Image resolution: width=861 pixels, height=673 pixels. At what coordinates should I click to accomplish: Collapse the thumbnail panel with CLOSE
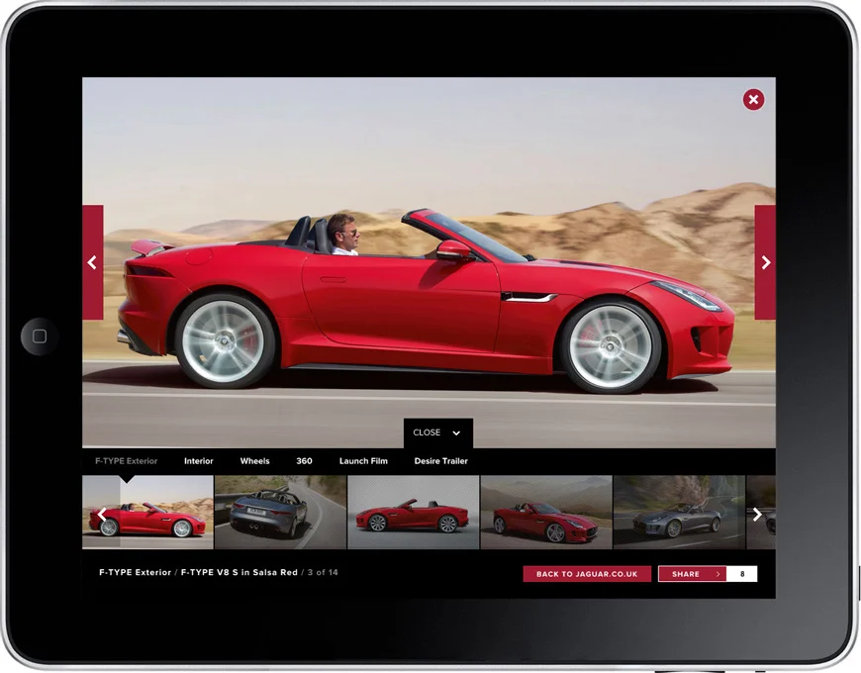(437, 433)
